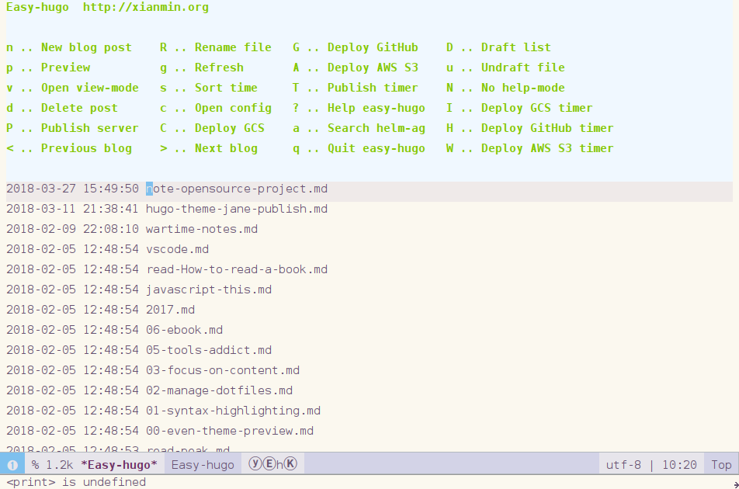739x489 pixels.
Task: Click the blue info icon in mode line
Action: pos(12,465)
